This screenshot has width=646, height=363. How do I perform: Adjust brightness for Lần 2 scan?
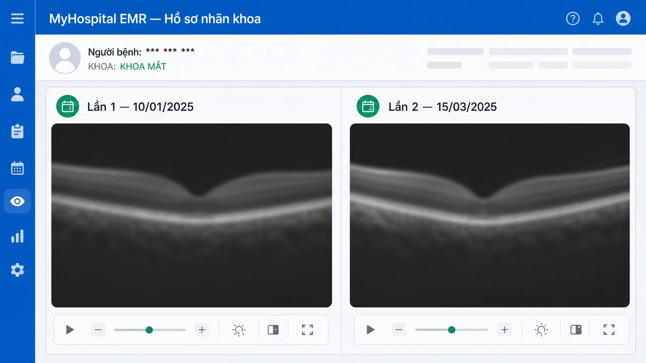tap(541, 330)
